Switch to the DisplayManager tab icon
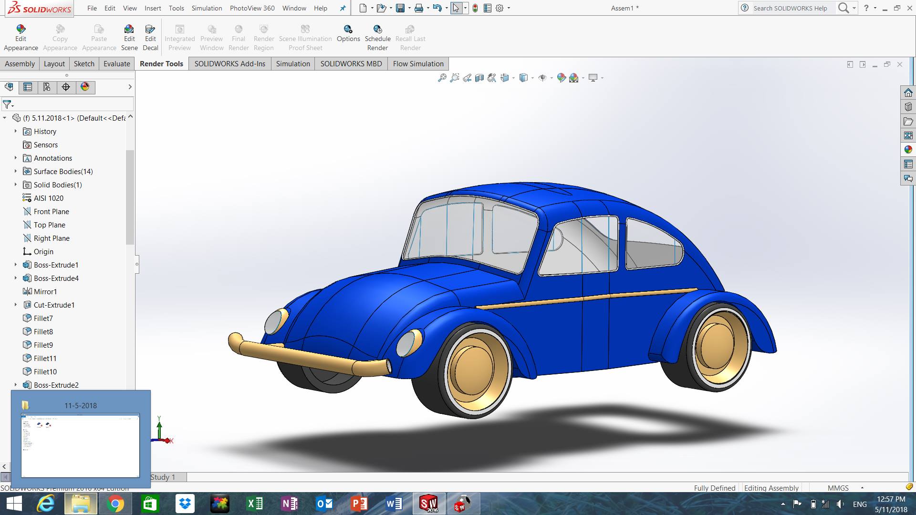 click(x=85, y=87)
